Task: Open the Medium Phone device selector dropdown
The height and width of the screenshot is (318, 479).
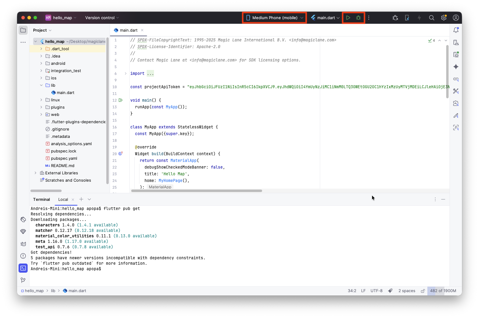Action: point(275,18)
